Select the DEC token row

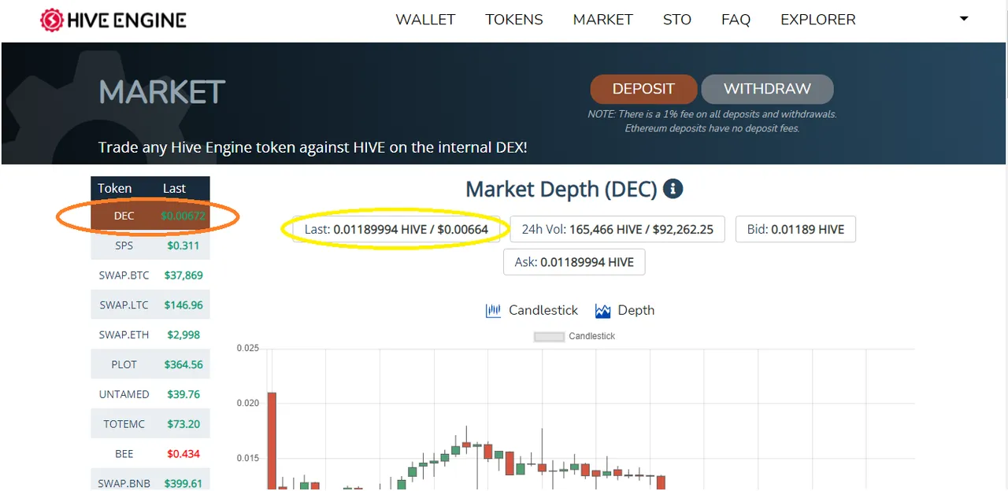pyautogui.click(x=150, y=216)
